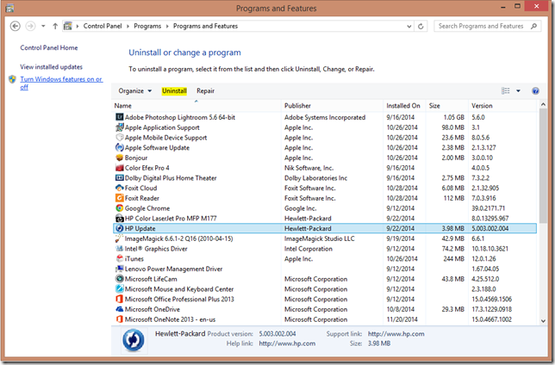Click the 11/20/2014 installed date

tap(402, 319)
